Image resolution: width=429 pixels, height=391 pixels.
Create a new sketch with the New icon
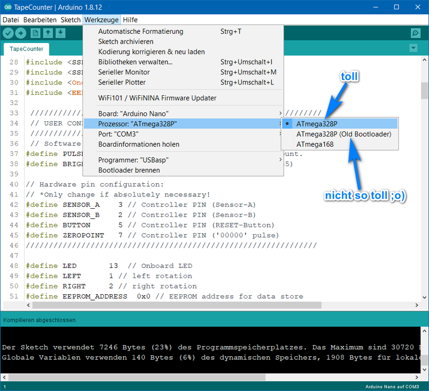click(x=35, y=33)
